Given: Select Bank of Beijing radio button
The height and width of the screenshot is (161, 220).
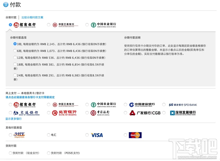Looking at the screenshot, I should tap(48, 113).
